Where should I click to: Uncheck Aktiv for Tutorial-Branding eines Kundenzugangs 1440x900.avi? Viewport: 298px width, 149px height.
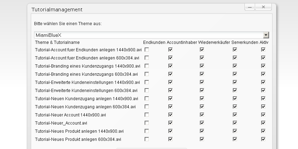263,66
